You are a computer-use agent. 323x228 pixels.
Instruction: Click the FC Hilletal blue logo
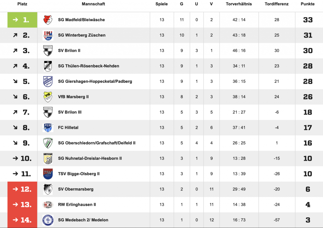pyautogui.click(x=48, y=128)
